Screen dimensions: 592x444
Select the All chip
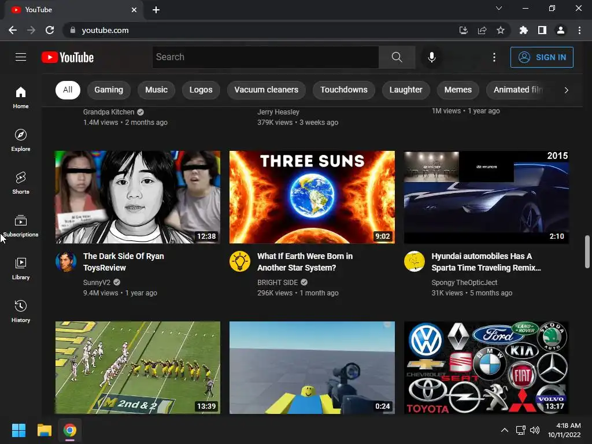pyautogui.click(x=68, y=90)
